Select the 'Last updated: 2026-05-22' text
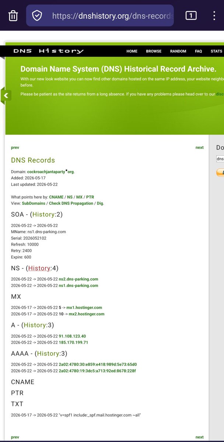This screenshot has width=224, height=442. [x=34, y=185]
